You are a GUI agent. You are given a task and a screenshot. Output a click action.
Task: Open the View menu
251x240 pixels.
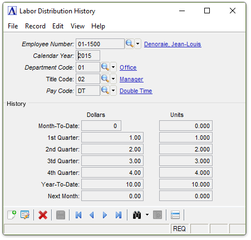77,26
